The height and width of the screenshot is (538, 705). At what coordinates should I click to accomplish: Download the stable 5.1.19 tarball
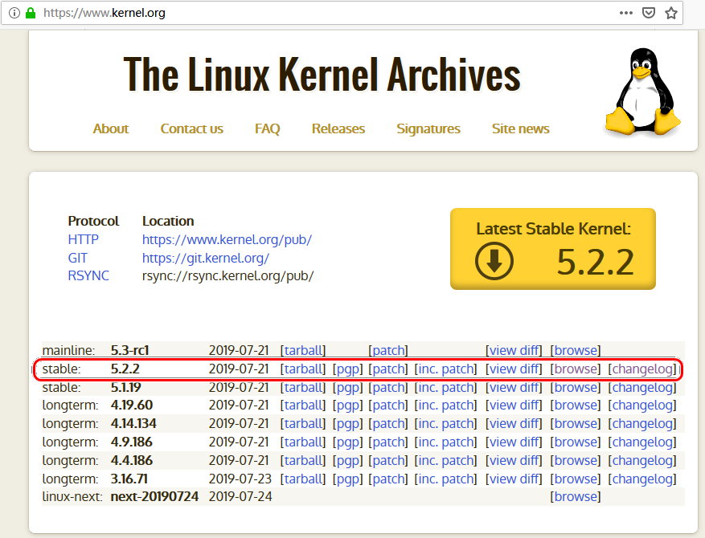(x=303, y=387)
